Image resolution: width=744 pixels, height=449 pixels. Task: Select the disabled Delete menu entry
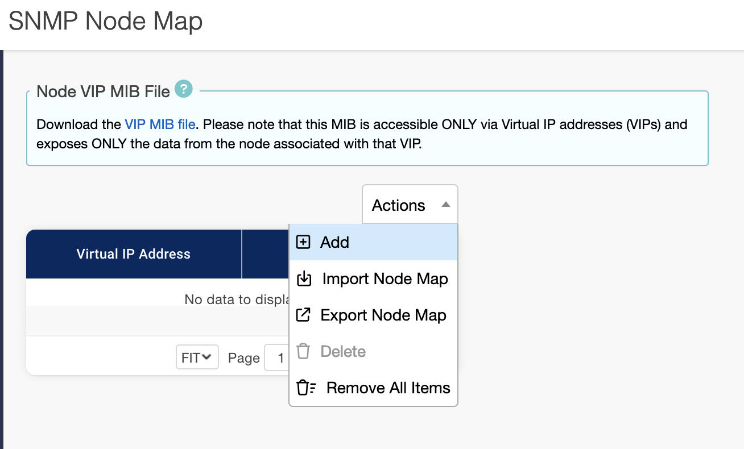tap(342, 351)
